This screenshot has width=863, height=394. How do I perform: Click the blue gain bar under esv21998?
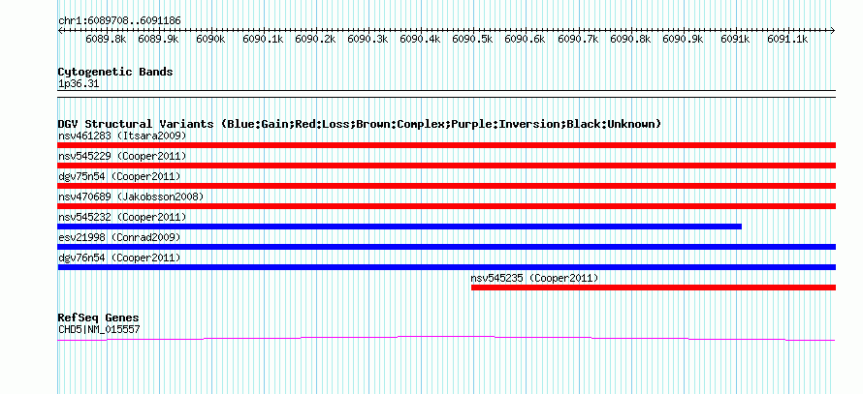446,247
